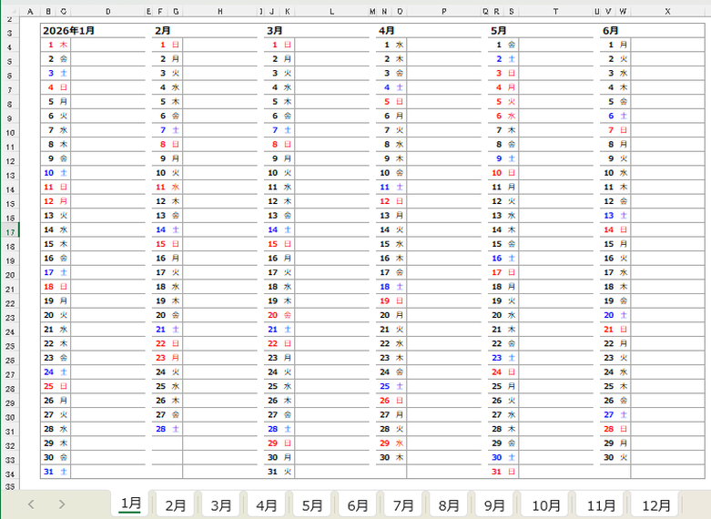This screenshot has height=519, width=711.
Task: Select column X by its header
Action: point(667,11)
